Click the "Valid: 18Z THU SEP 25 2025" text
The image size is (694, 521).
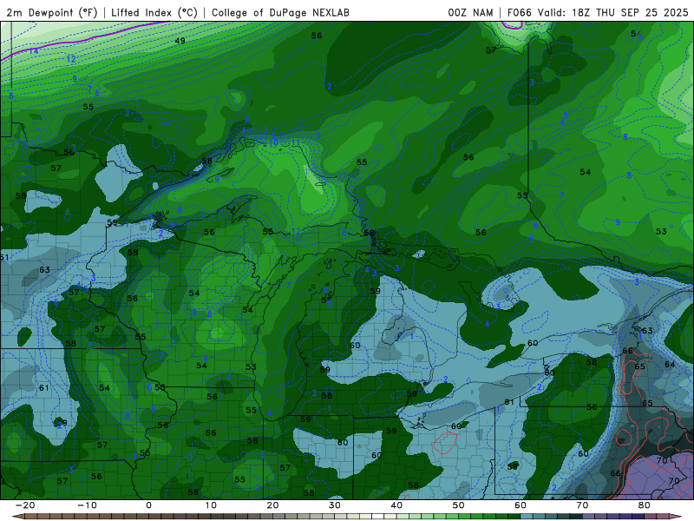click(613, 12)
